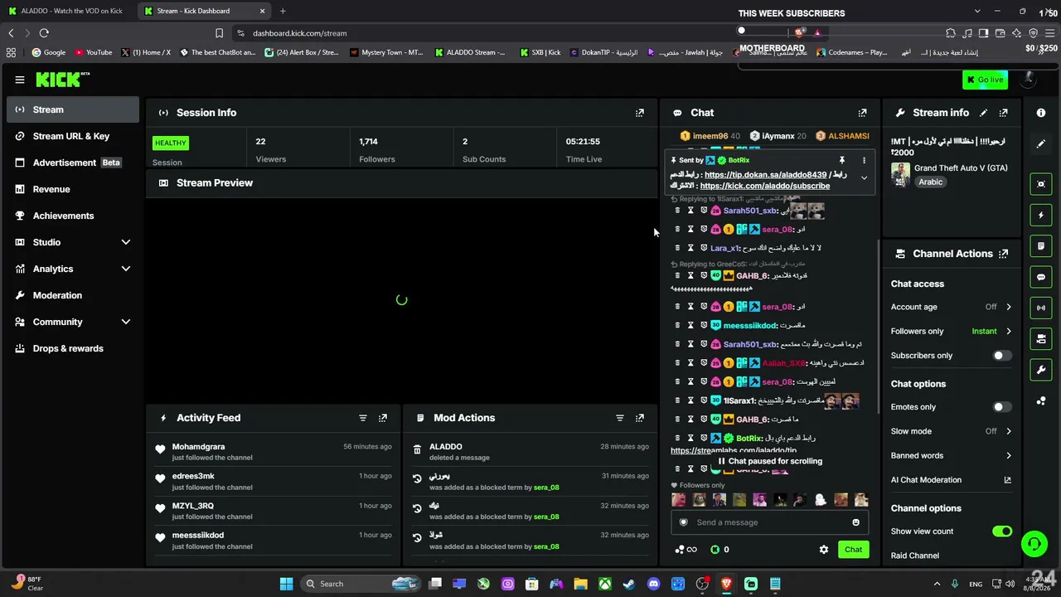The width and height of the screenshot is (1061, 597).
Task: Open the Revenue page
Action: click(x=73, y=189)
